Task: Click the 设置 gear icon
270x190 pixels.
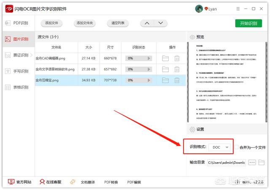Action: (192, 129)
